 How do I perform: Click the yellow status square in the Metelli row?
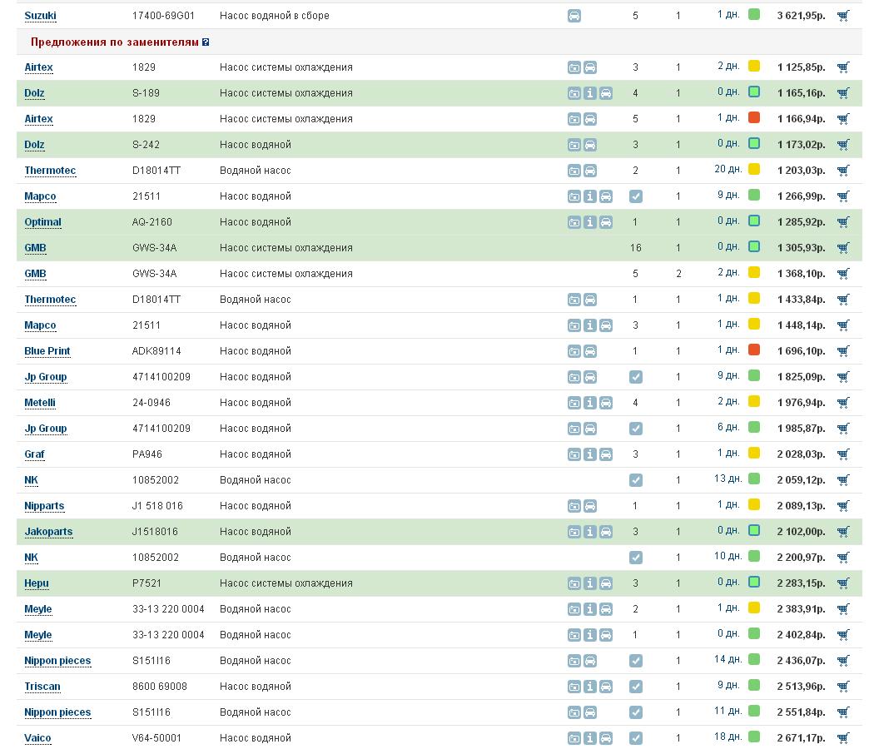[754, 402]
